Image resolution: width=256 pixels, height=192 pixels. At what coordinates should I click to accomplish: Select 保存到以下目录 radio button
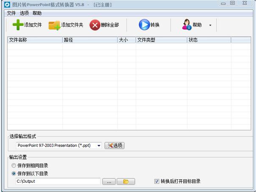(14, 173)
